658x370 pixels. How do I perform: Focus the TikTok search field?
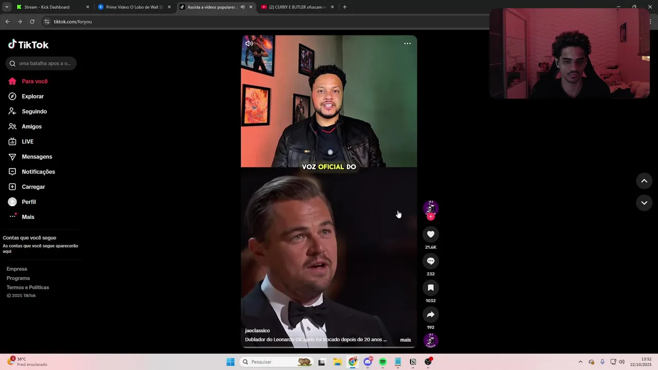(41, 63)
